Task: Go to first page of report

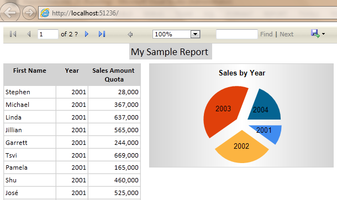Action: pyautogui.click(x=13, y=34)
